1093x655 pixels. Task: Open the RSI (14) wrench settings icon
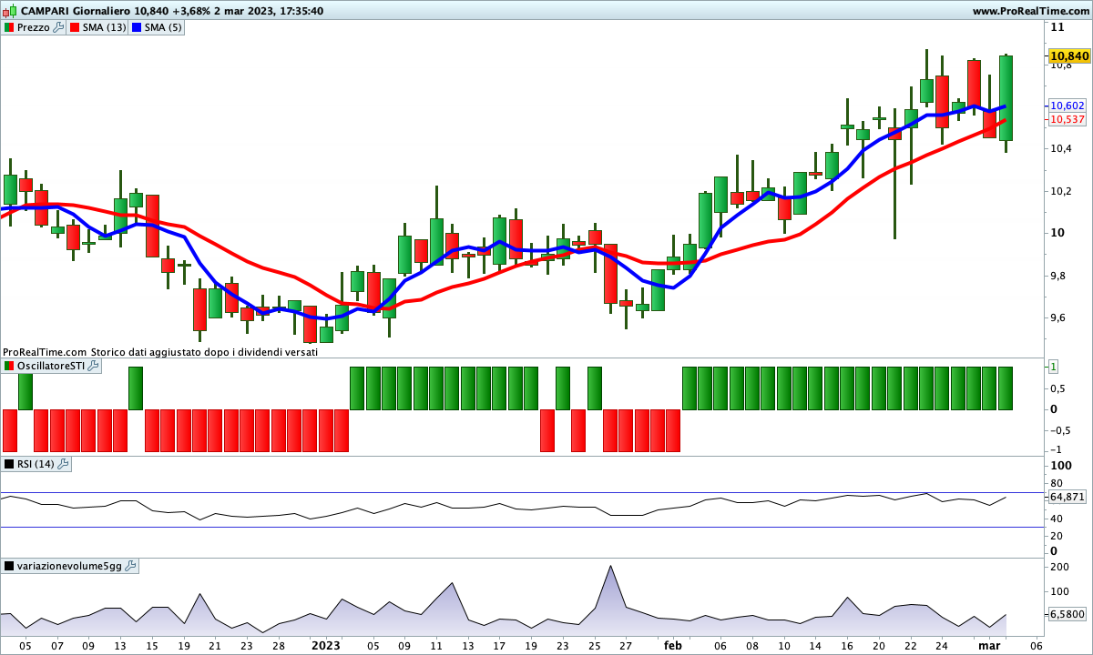63,464
